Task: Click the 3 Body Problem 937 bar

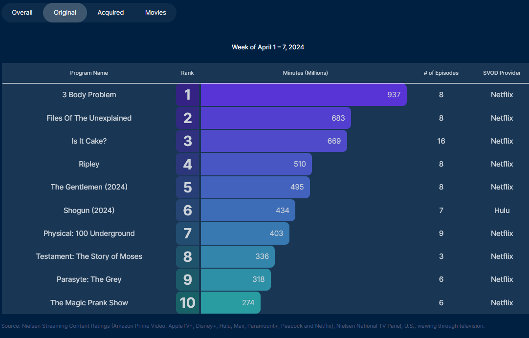Action: [303, 95]
